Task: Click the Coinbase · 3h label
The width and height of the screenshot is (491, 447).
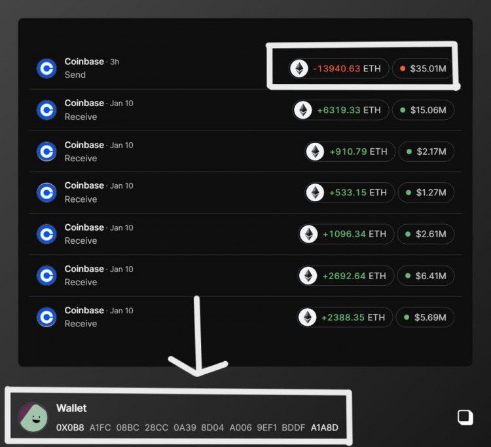Action: (92, 62)
